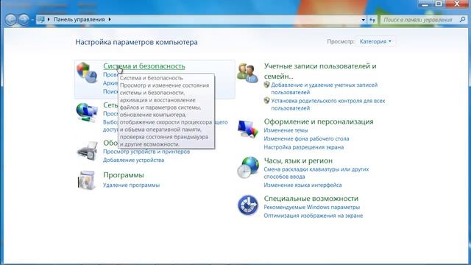This screenshot has height=265, width=471.
Task: Expand the arrow after Панель управления breadcrumb
Action: [110, 20]
